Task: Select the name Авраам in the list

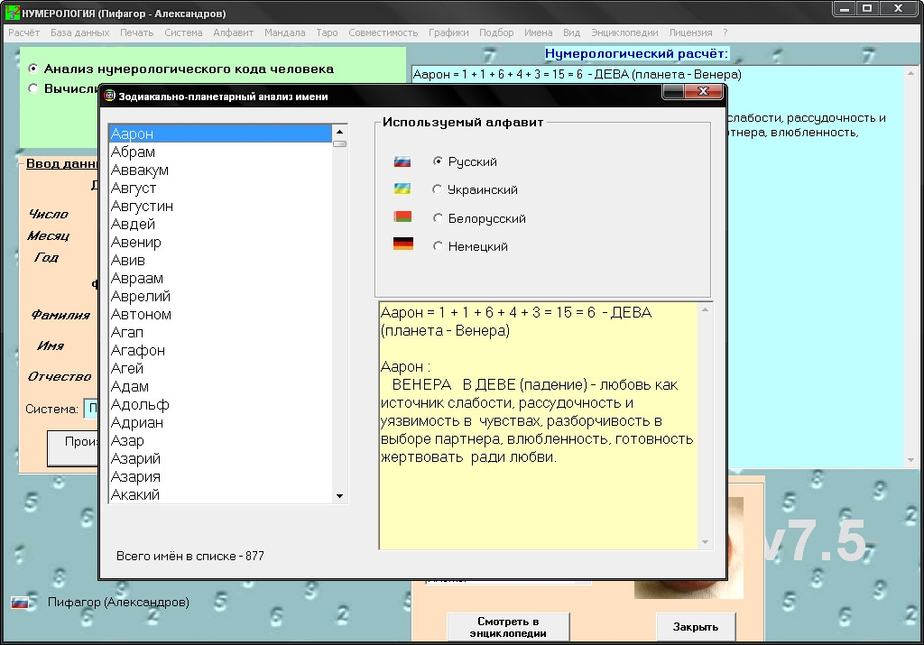Action: coord(220,278)
